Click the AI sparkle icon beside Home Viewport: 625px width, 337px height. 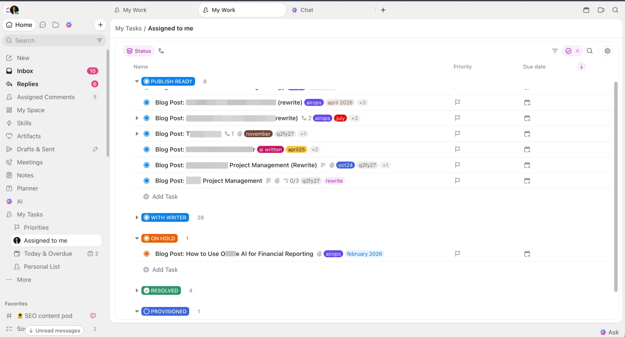[69, 25]
